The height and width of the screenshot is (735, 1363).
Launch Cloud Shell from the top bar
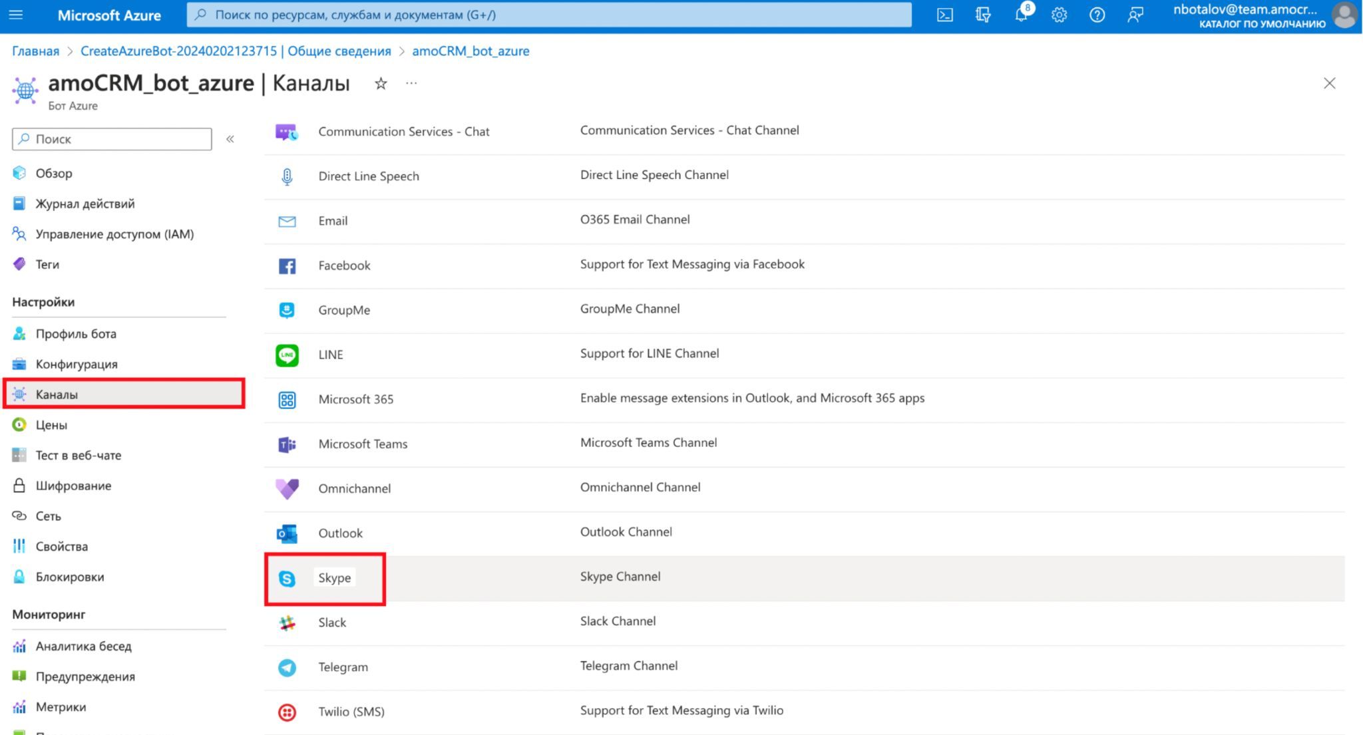tap(944, 15)
